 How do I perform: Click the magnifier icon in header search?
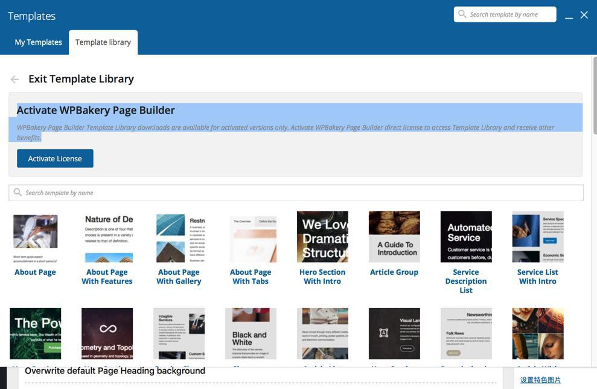462,14
